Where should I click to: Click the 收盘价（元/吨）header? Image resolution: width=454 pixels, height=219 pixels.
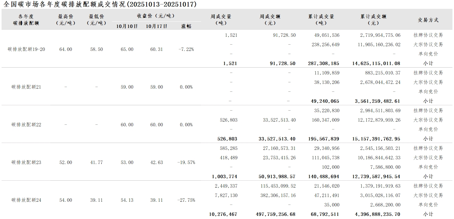pyautogui.click(x=156, y=16)
